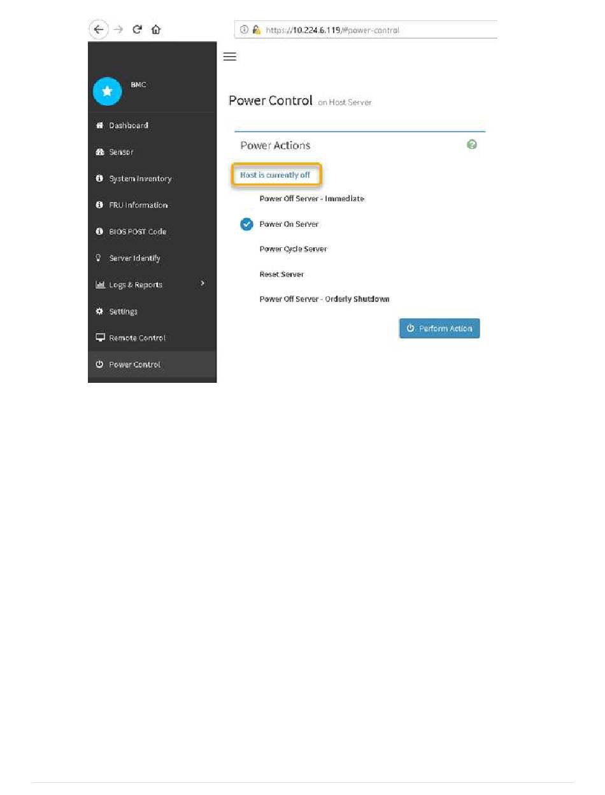Select Power Control in sidebar
The image size is (605, 795).
[x=152, y=365]
